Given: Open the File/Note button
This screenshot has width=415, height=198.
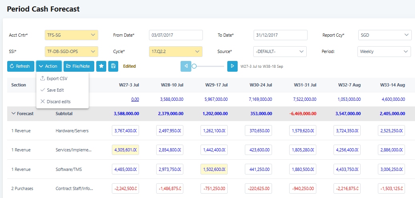Looking at the screenshot, I should (x=78, y=66).
